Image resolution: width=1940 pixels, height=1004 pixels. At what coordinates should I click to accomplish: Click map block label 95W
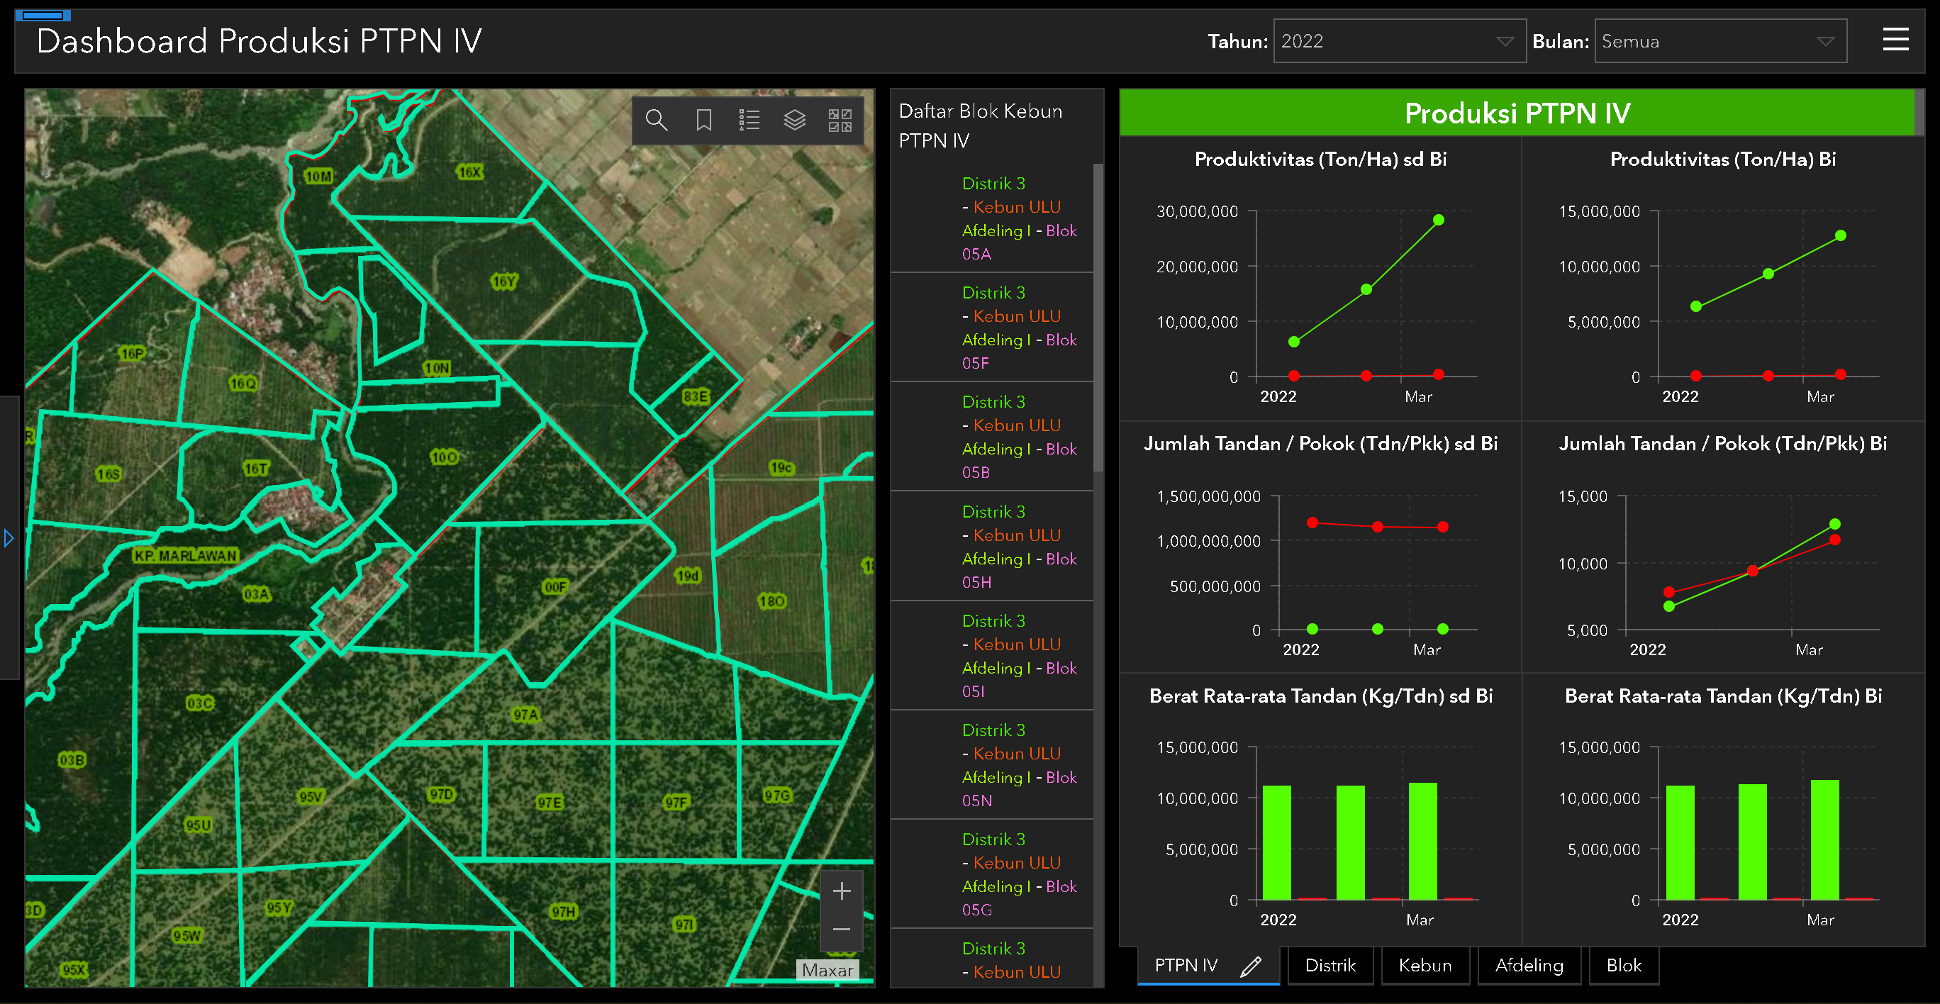pos(186,935)
